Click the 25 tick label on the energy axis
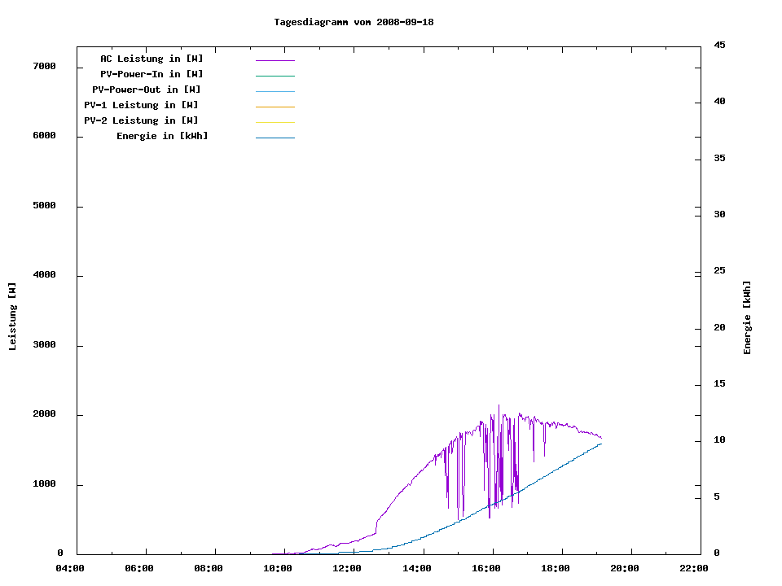Image resolution: width=782 pixels, height=586 pixels. pyautogui.click(x=720, y=271)
